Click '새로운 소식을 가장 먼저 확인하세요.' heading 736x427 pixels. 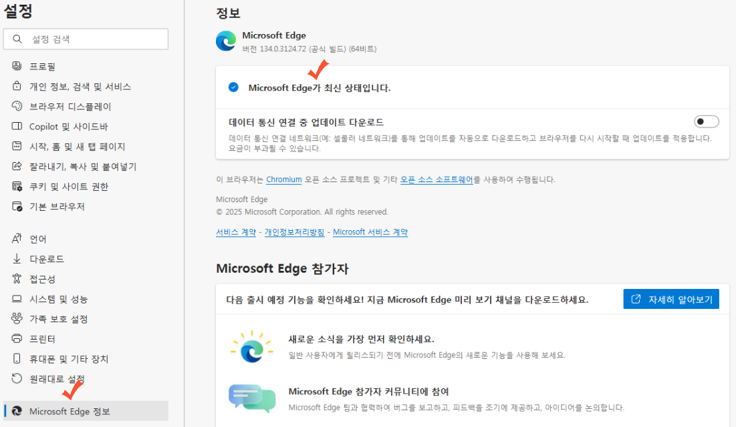point(362,339)
